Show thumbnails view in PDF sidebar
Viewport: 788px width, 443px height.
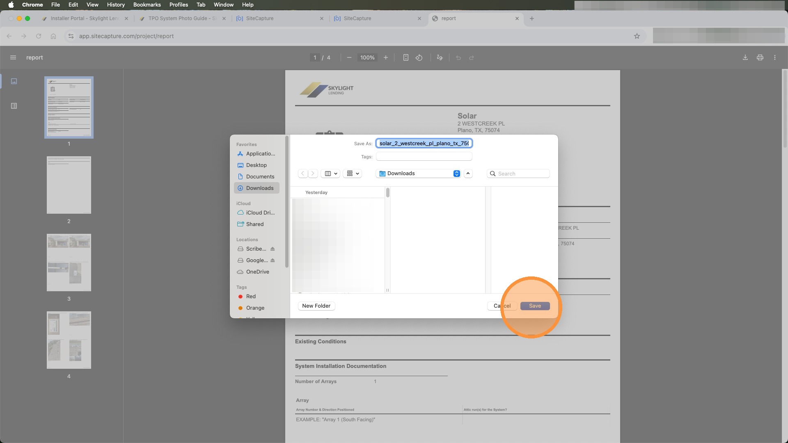pyautogui.click(x=14, y=81)
